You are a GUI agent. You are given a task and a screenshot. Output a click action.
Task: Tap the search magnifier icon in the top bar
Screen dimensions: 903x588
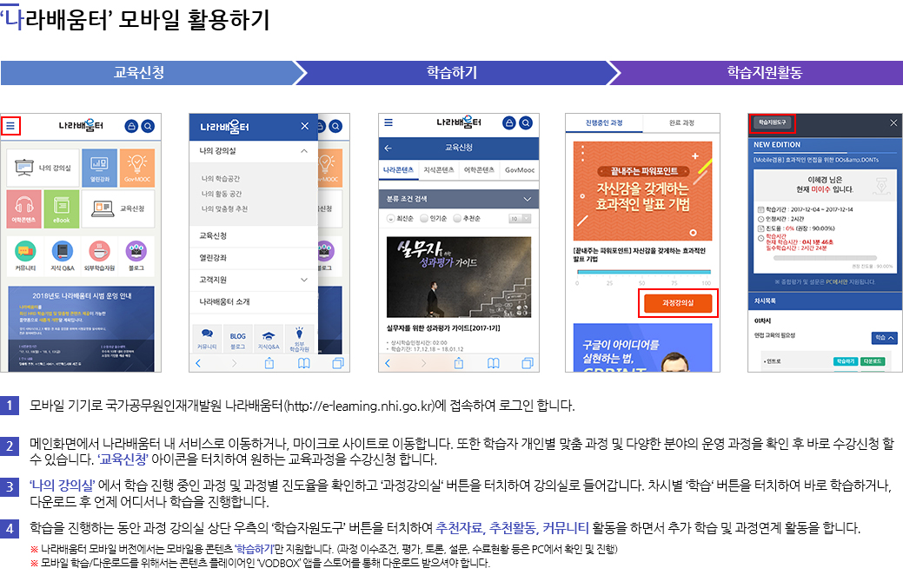[147, 127]
